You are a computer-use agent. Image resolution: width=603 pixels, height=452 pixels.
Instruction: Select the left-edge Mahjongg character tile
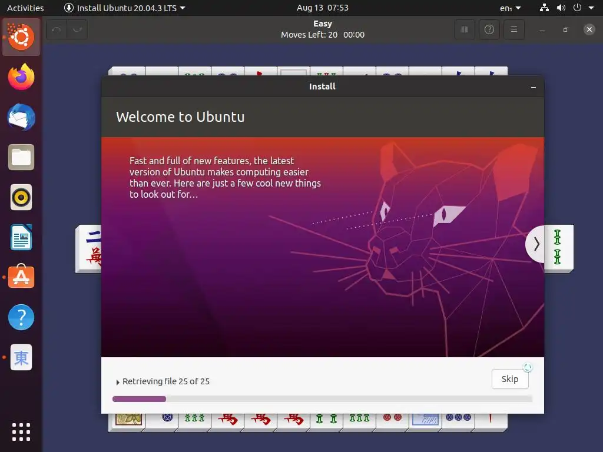[x=89, y=249]
